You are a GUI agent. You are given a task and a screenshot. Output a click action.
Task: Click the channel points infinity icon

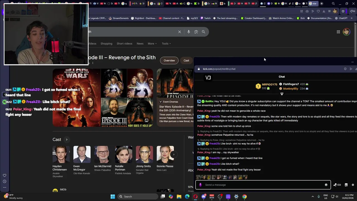(x=337, y=185)
